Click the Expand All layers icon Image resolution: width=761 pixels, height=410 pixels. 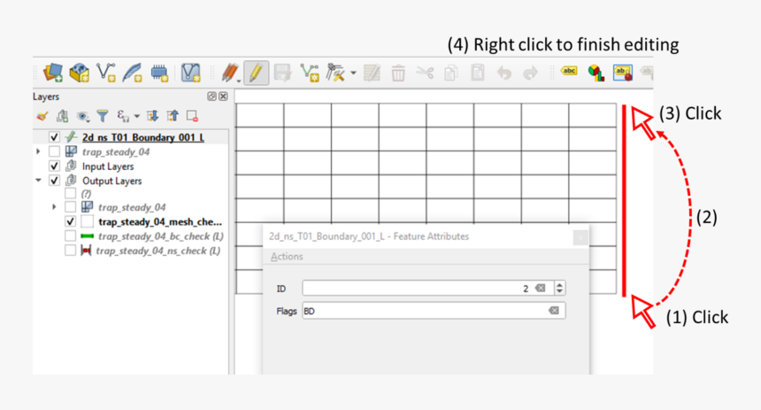click(152, 116)
